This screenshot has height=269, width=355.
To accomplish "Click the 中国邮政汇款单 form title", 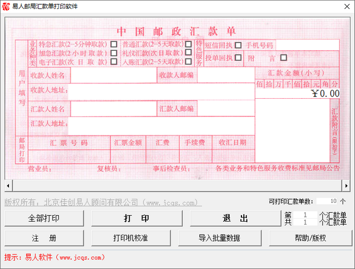I will coord(176,31).
